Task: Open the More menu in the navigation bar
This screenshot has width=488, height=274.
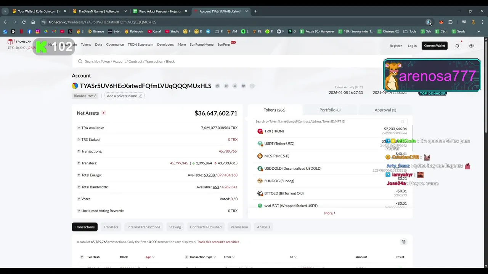Action: coord(182,45)
